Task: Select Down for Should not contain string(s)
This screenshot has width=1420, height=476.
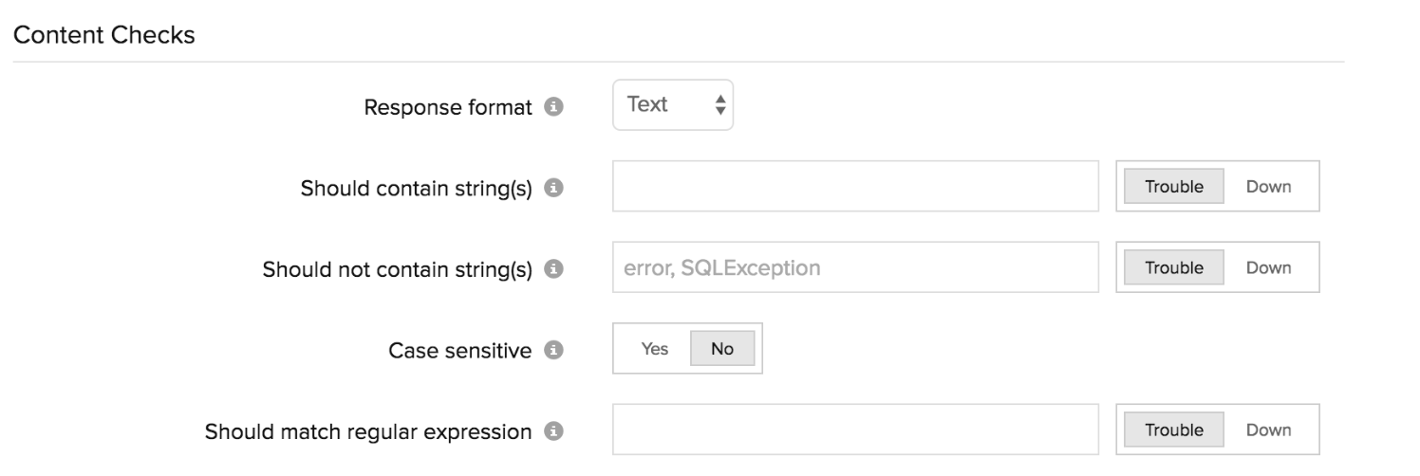Action: pos(1268,267)
